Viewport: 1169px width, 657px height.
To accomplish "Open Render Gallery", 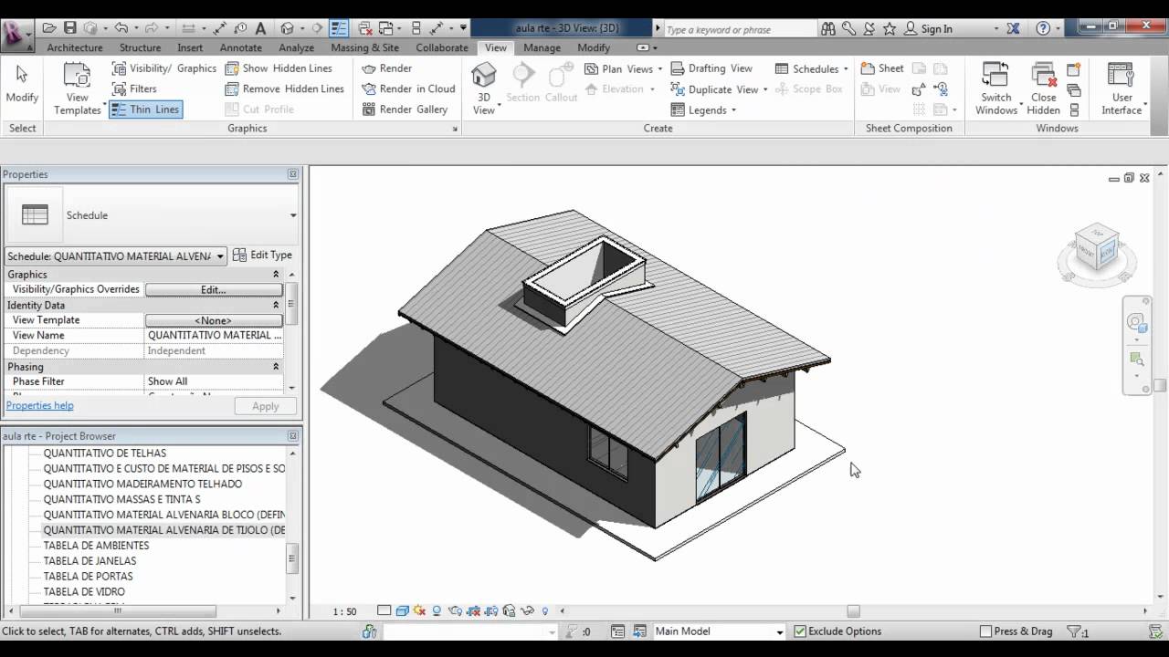I will pos(405,109).
